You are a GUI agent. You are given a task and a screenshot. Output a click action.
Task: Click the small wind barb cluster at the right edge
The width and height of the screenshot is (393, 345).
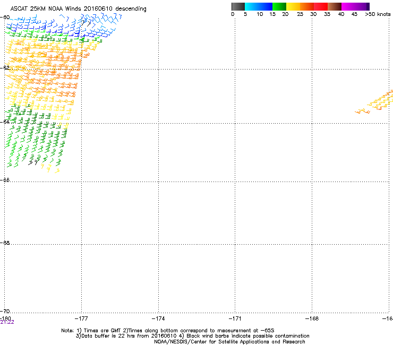tap(375, 103)
